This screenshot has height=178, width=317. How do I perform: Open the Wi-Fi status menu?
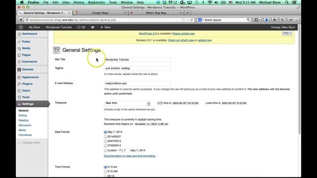[x=210, y=2]
